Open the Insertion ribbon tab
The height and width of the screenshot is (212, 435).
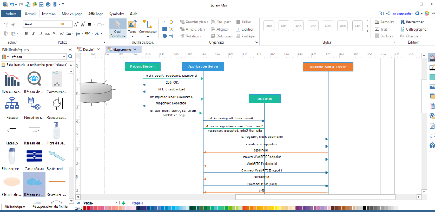click(49, 14)
